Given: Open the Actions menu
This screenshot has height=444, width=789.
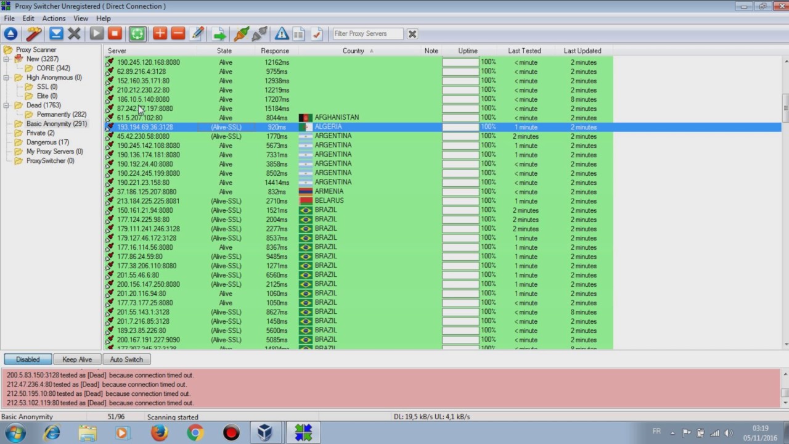Looking at the screenshot, I should pyautogui.click(x=54, y=18).
